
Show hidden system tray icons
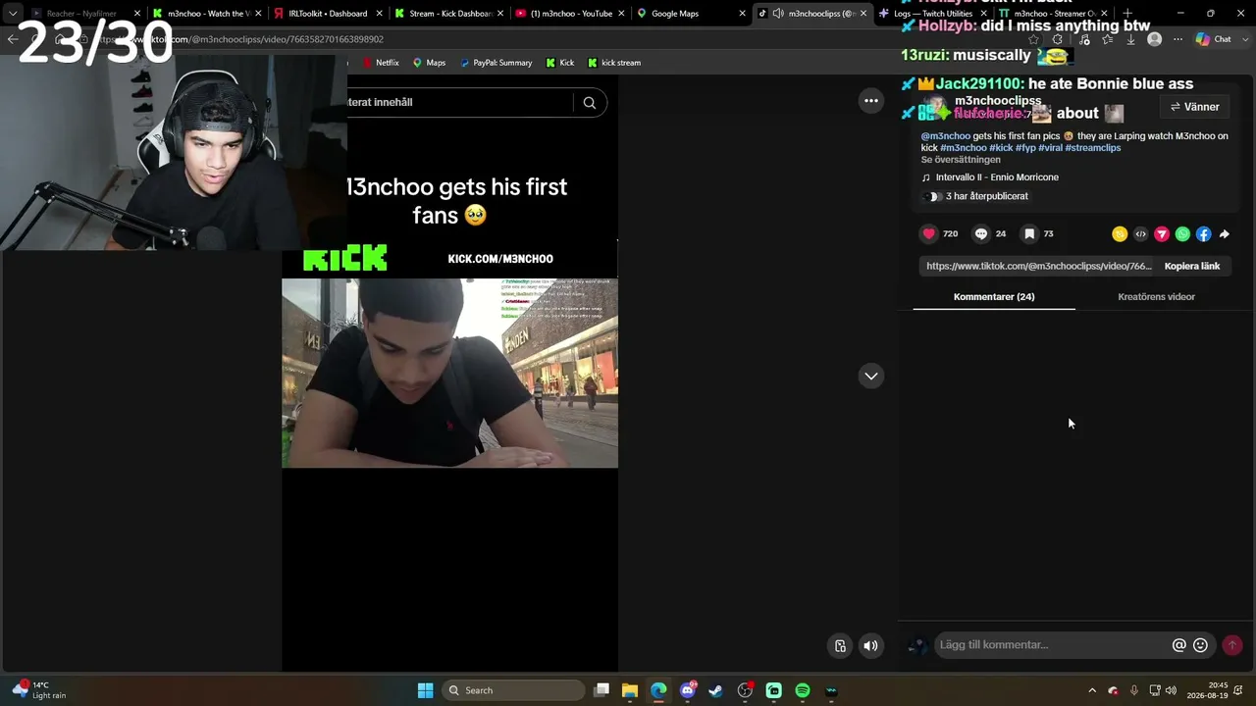coord(1092,690)
